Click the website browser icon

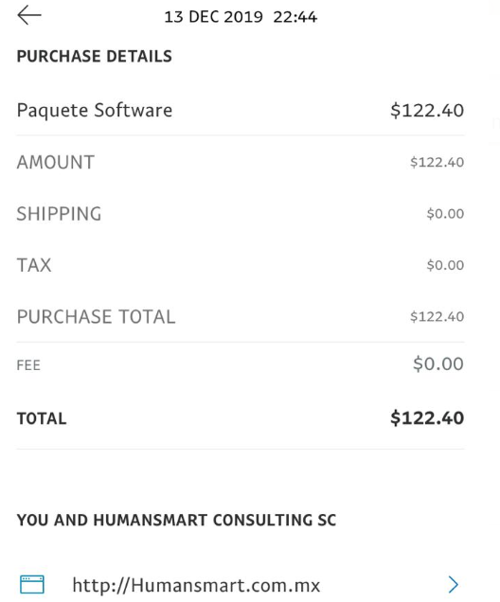click(x=32, y=584)
